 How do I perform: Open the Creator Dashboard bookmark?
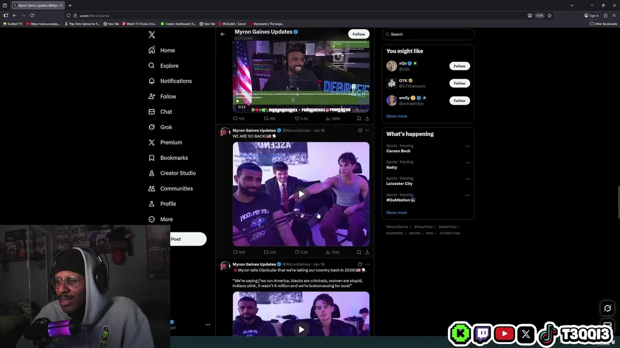coord(178,24)
